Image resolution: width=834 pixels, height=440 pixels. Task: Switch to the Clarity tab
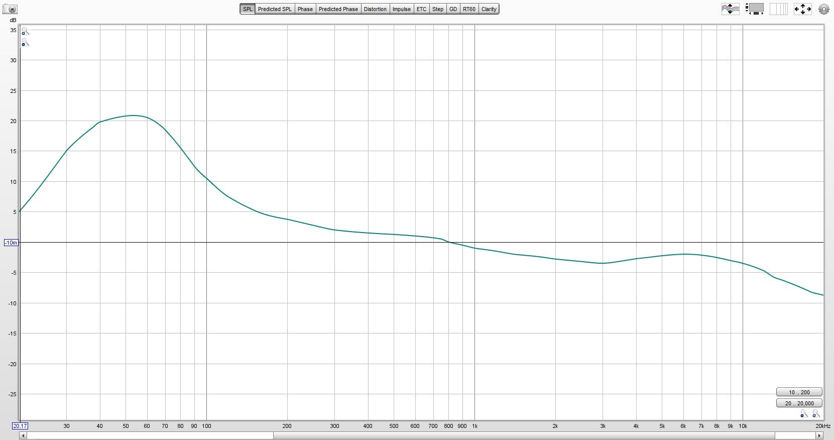[489, 9]
